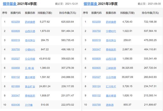Select market value 464,110.81
The image size is (163, 111).
[x=150, y=50]
